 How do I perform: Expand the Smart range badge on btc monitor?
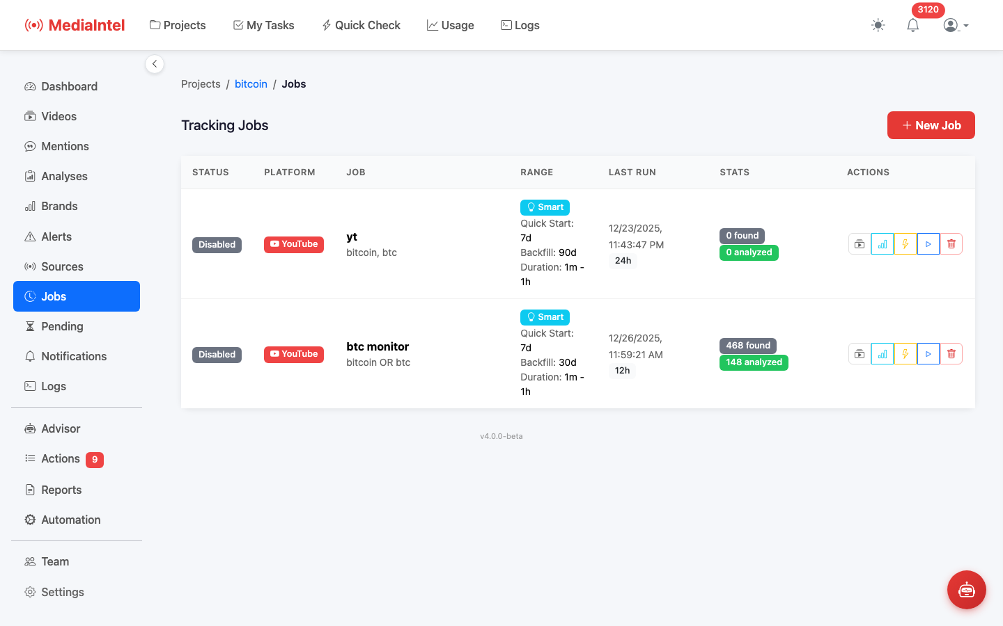click(x=545, y=316)
